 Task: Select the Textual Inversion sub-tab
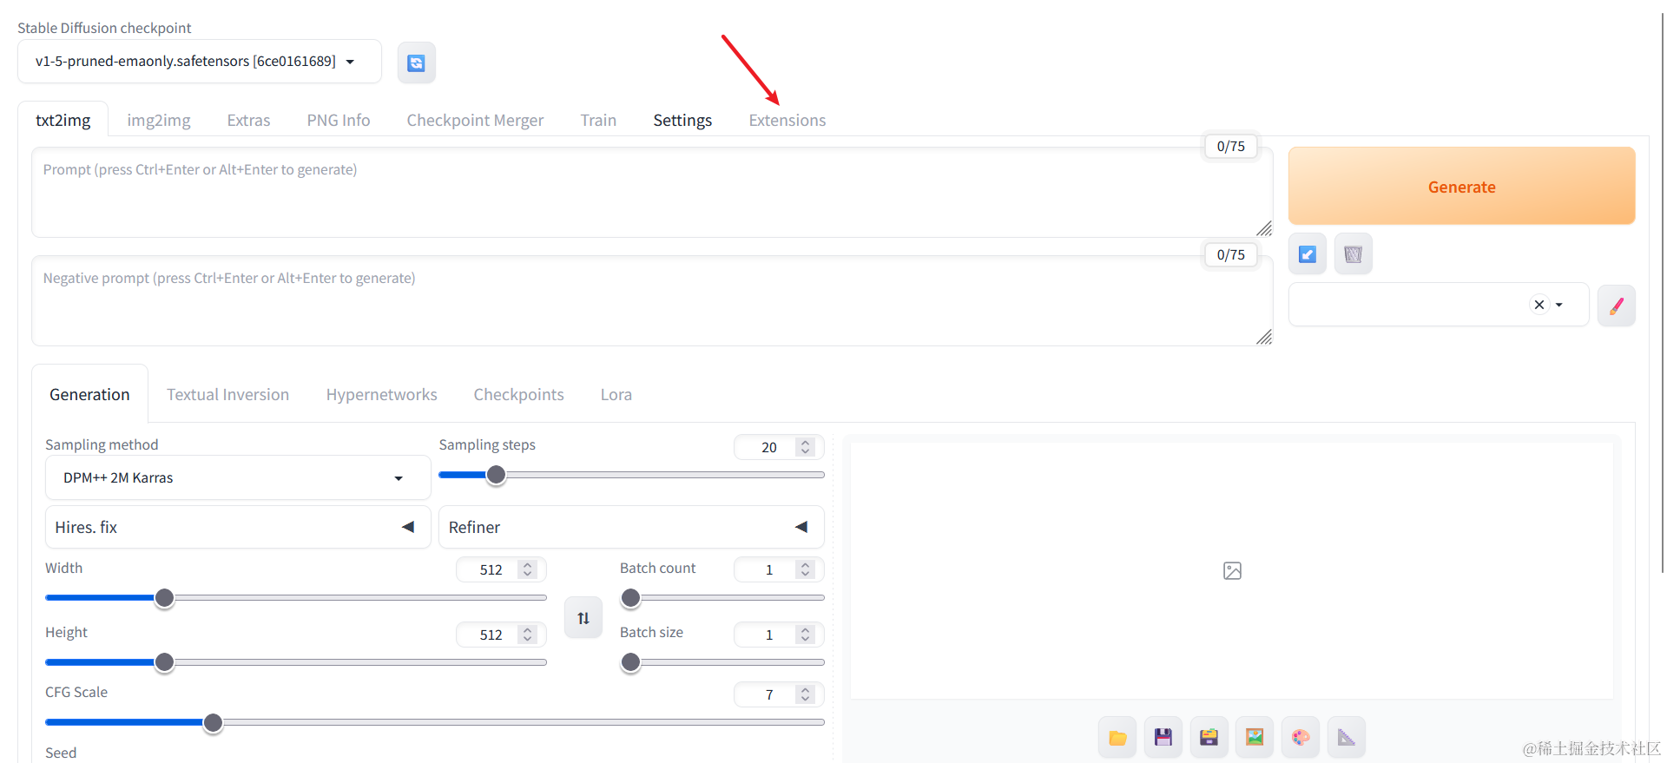pyautogui.click(x=227, y=394)
